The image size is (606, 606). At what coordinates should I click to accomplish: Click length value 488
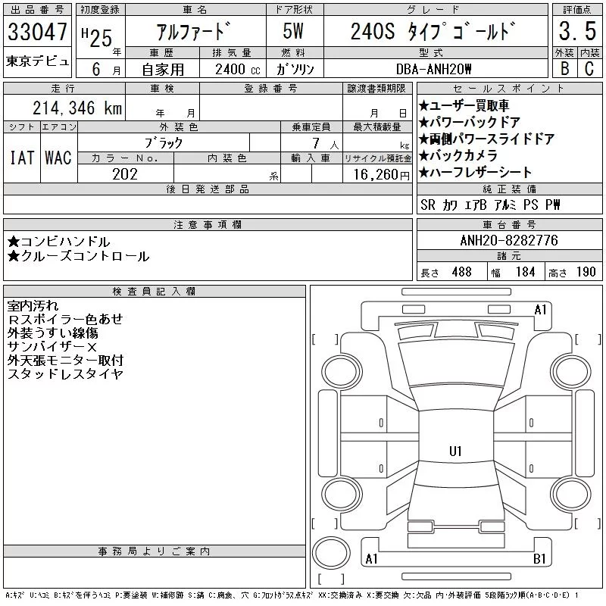tap(462, 272)
